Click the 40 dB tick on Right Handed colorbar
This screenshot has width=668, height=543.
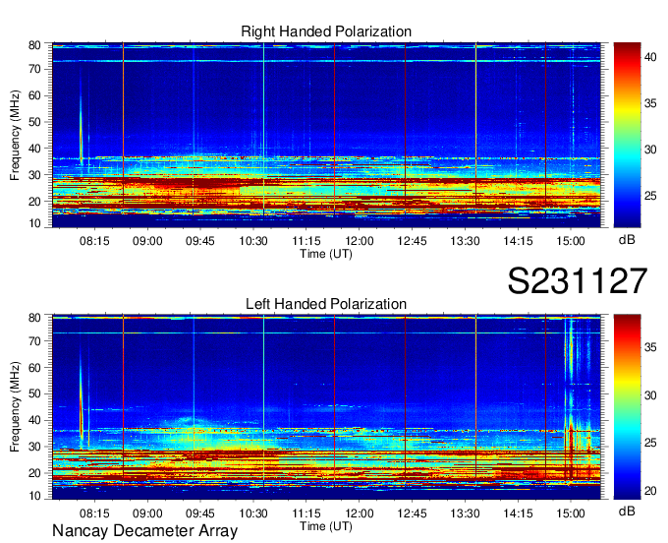tap(650, 57)
